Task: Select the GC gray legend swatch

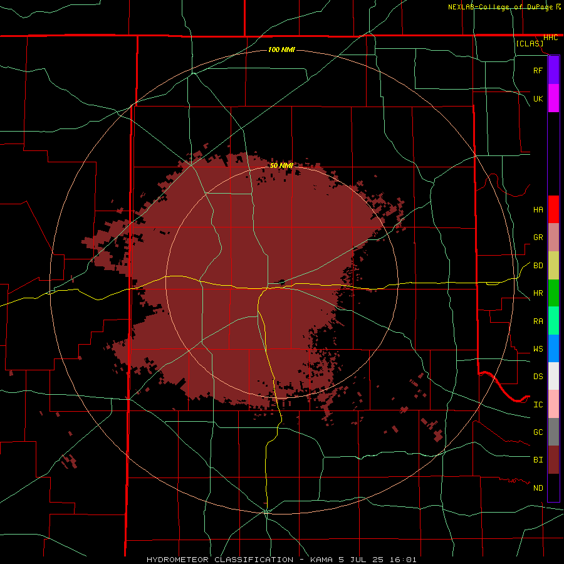Action: [553, 432]
